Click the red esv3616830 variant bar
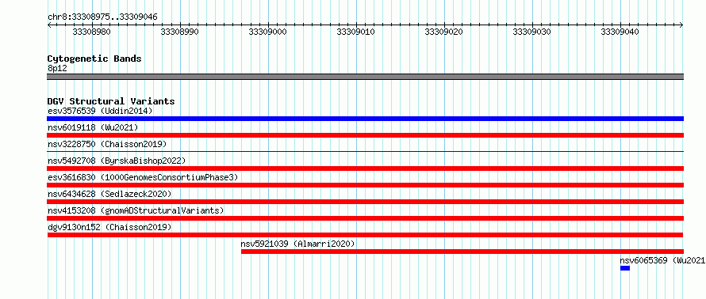The image size is (706, 299). pos(365,185)
